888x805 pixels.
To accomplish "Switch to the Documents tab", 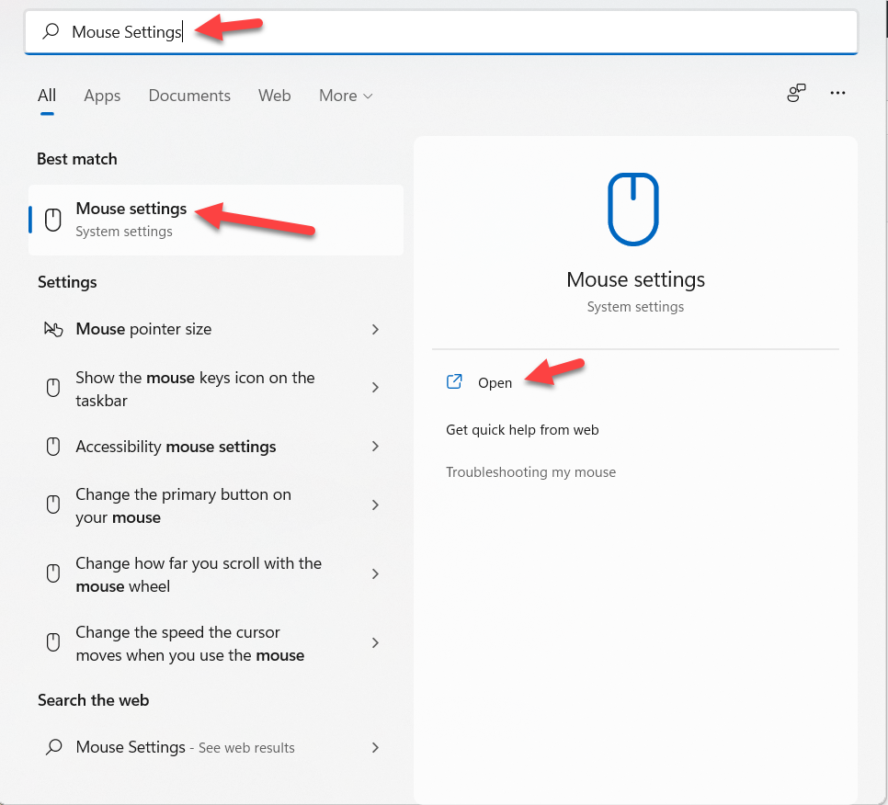I will click(x=189, y=96).
